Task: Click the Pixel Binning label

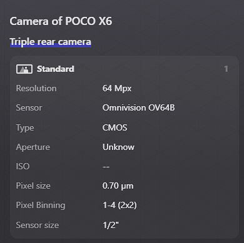Action: (41, 206)
